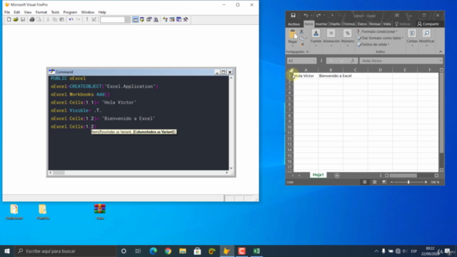
Task: Click the Excel Name Box showing A1
Action: coord(301,61)
